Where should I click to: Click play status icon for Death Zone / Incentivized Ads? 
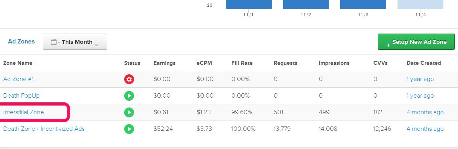(x=129, y=129)
